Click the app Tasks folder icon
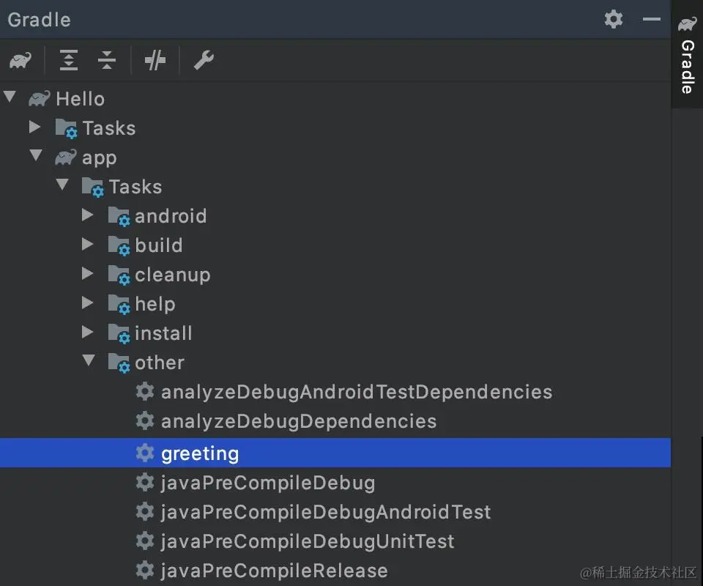 (93, 187)
